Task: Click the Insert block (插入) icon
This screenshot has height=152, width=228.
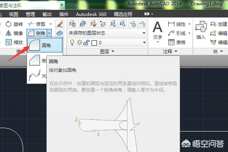Action: tap(201, 30)
